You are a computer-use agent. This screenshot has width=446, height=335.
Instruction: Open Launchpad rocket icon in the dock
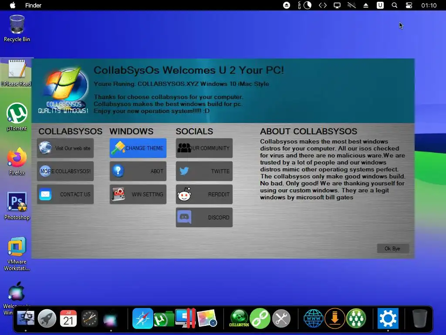point(47,318)
